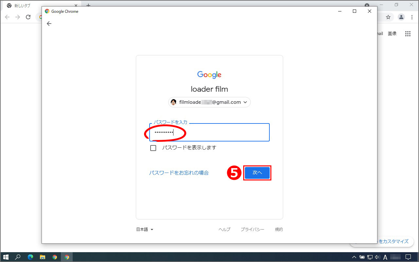Click the 次へ button
This screenshot has width=419, height=262.
click(x=257, y=173)
